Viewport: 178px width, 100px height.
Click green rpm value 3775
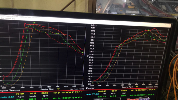point(45,99)
